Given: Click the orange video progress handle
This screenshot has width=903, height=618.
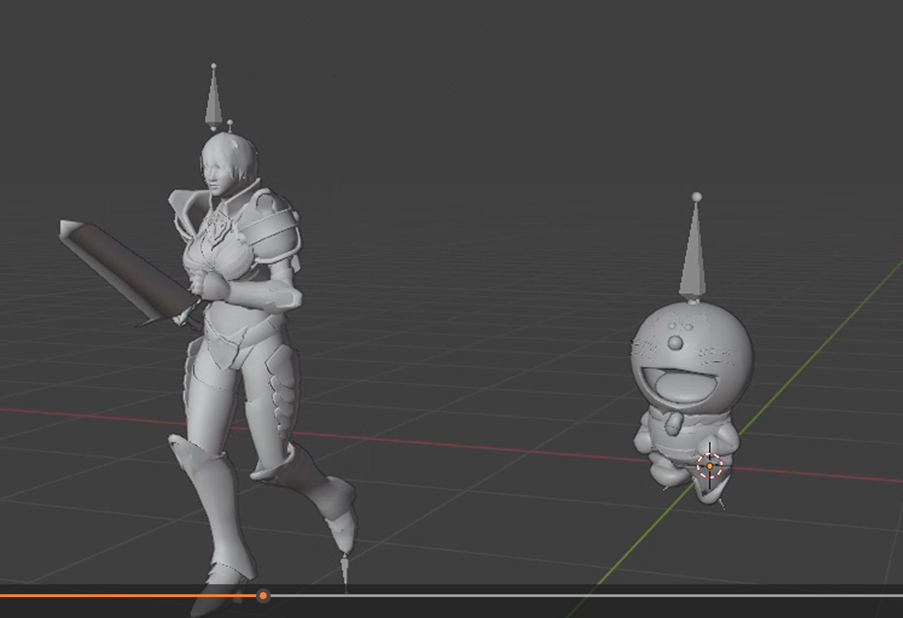Looking at the screenshot, I should point(263,595).
